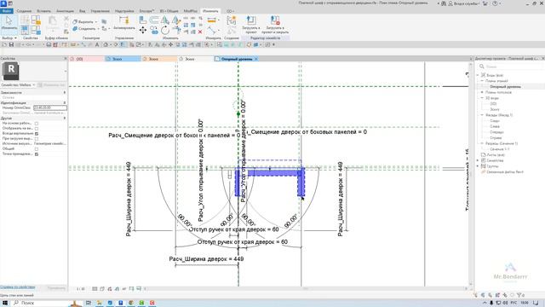Click the red Delete X icon

(x=200, y=32)
